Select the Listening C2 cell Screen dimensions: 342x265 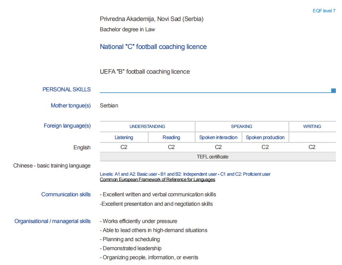(124, 147)
